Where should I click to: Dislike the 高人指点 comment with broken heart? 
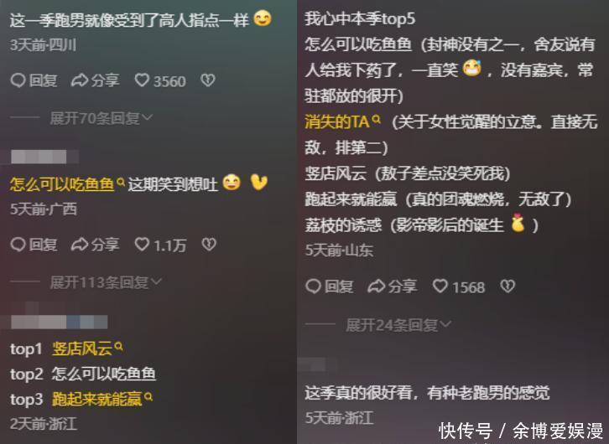[208, 80]
